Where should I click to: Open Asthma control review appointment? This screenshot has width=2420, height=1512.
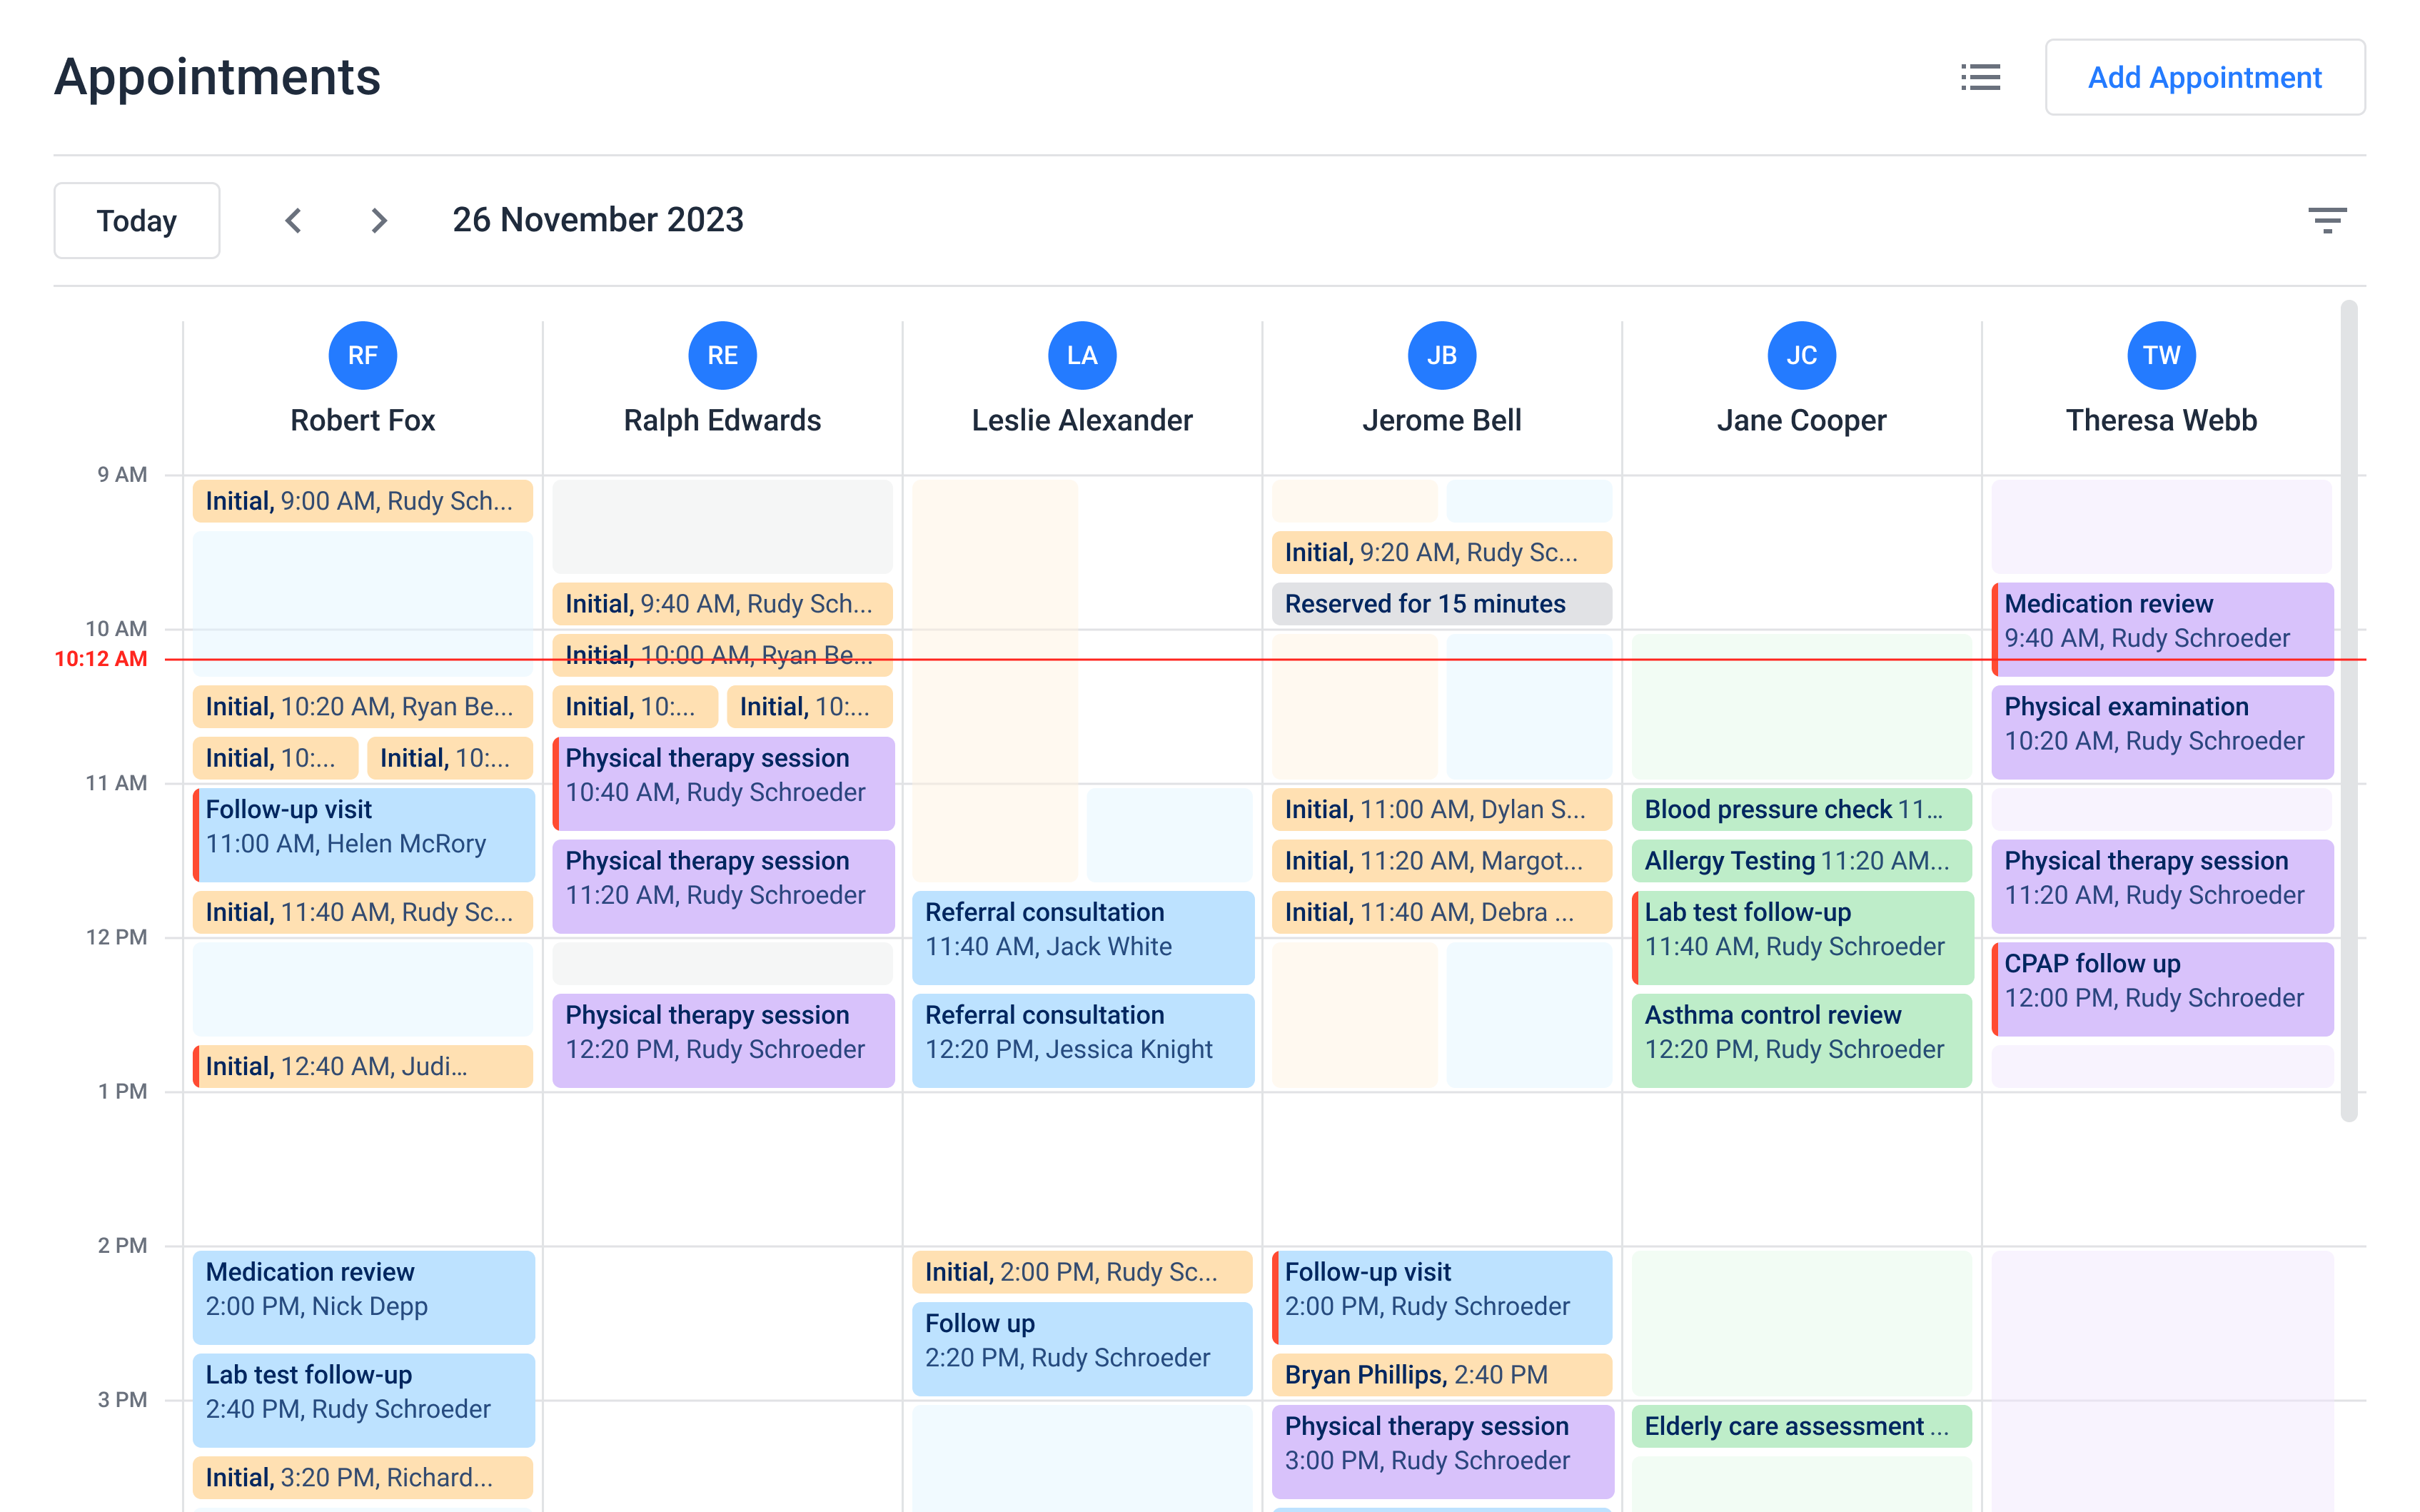pyautogui.click(x=1801, y=1040)
